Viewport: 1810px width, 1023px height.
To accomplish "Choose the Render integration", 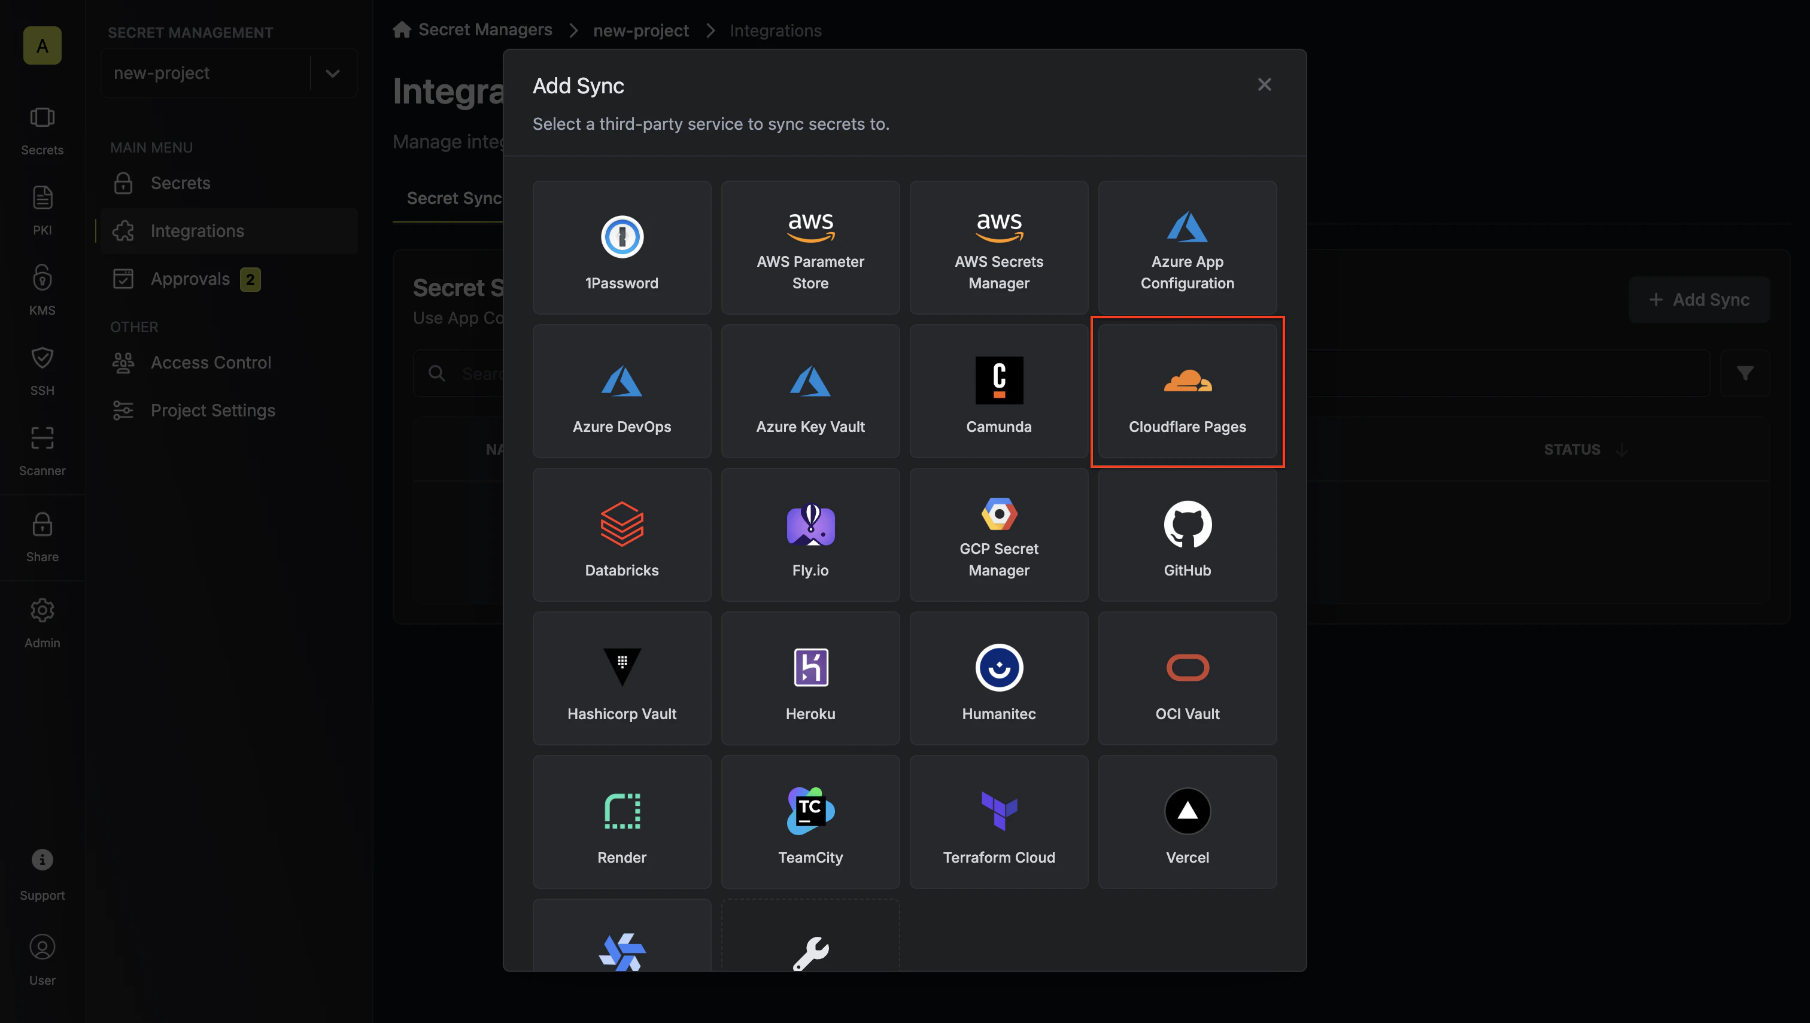I will coord(621,821).
